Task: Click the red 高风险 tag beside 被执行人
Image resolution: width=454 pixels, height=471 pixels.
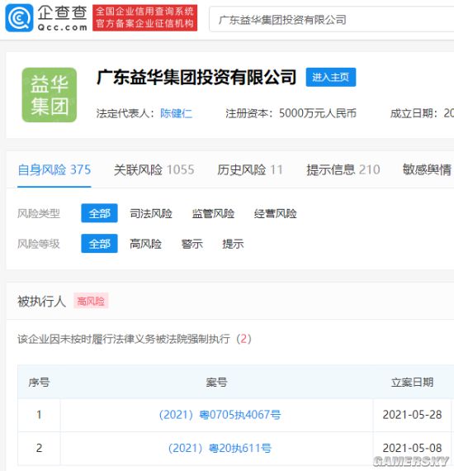Action: pos(91,301)
